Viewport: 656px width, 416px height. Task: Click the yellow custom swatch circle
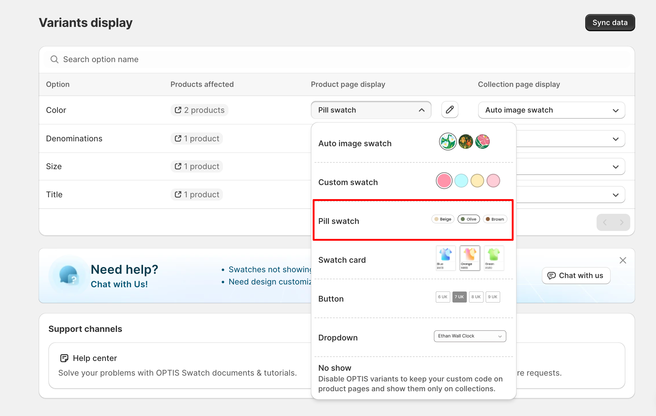coord(477,181)
